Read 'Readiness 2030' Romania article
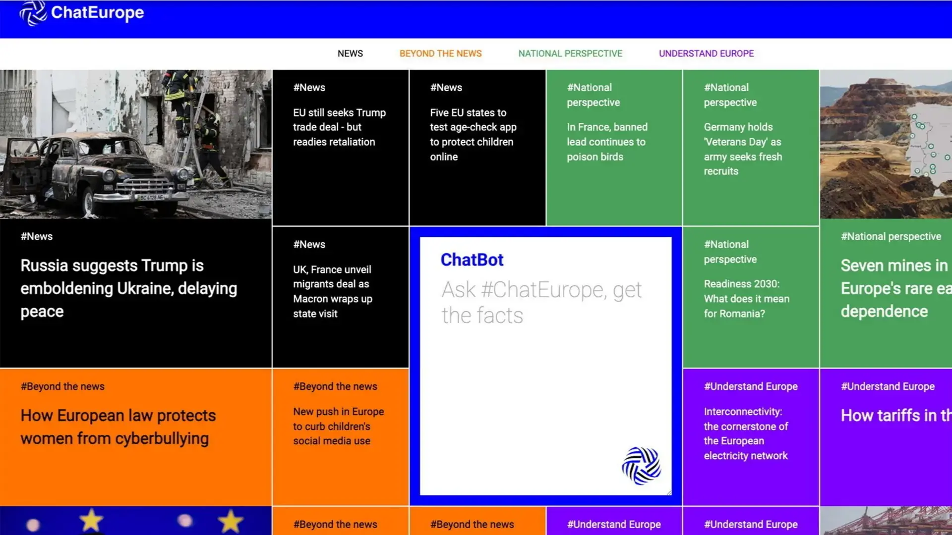952x535 pixels. point(746,298)
